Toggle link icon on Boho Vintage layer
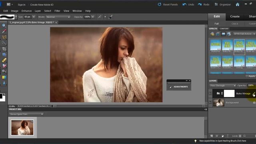 pyautogui.click(x=222, y=93)
